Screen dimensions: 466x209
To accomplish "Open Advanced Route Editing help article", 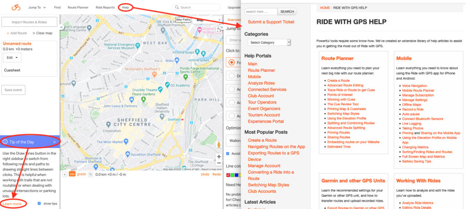I will (345, 85).
